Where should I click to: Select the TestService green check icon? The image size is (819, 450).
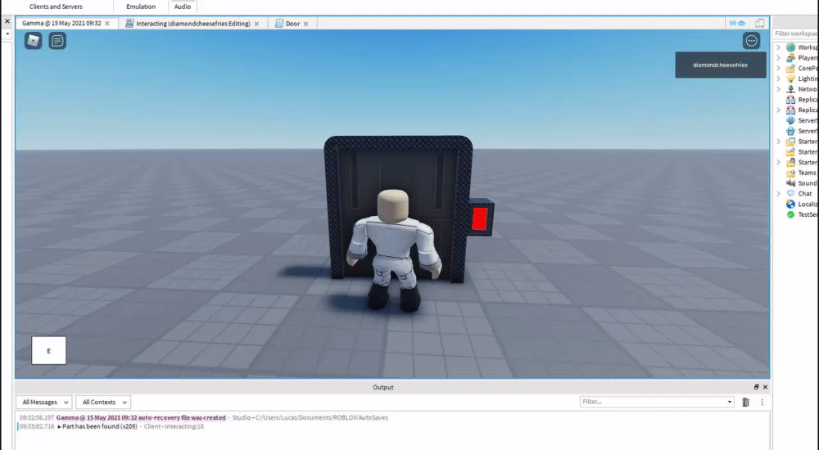[x=791, y=214]
